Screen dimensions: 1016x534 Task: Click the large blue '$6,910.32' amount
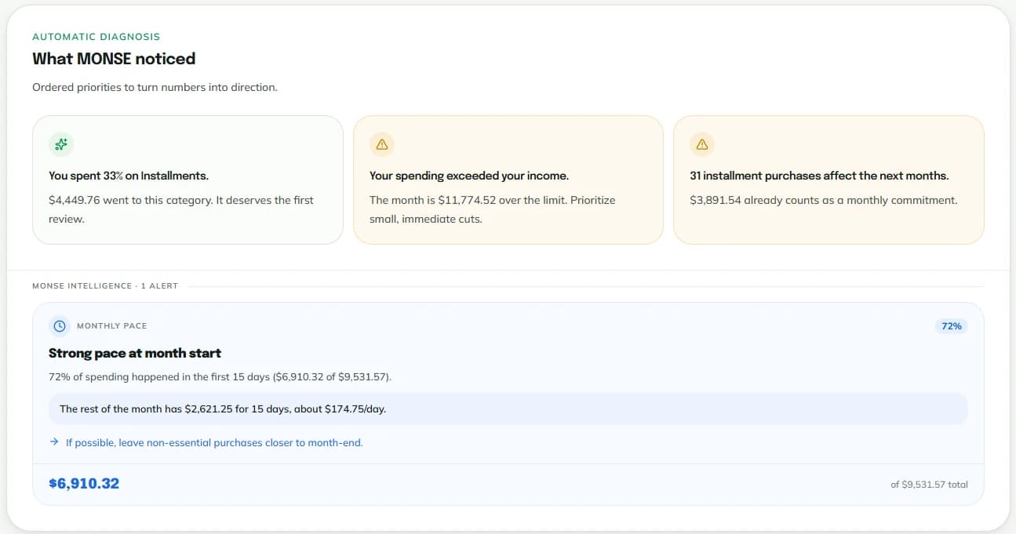point(84,484)
